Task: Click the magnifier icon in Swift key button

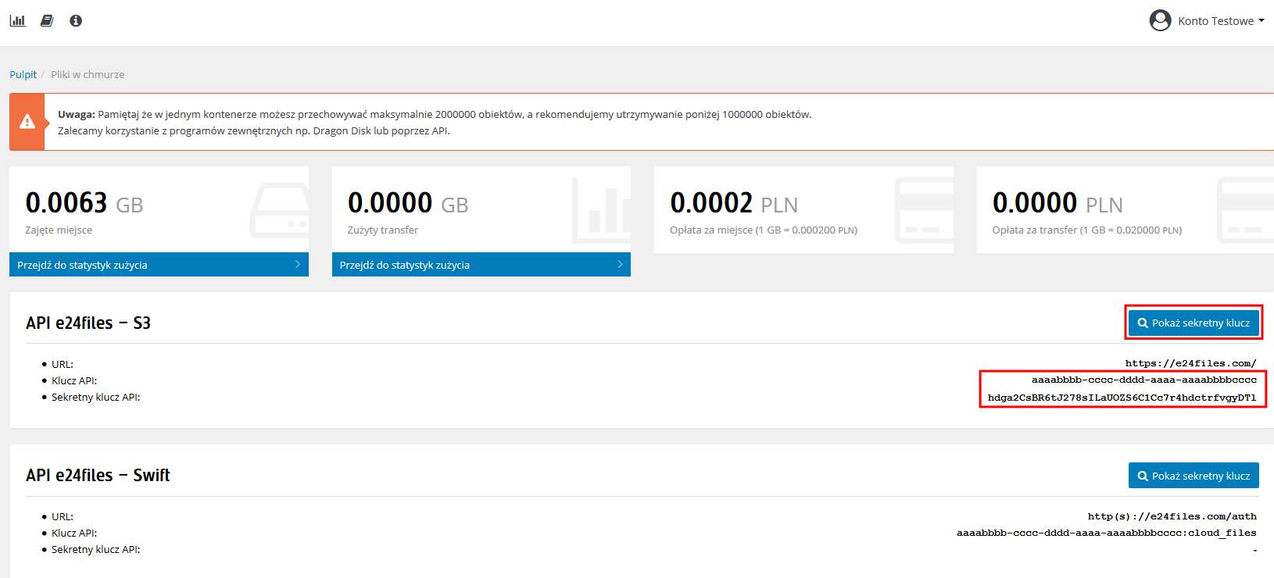Action: 1143,476
